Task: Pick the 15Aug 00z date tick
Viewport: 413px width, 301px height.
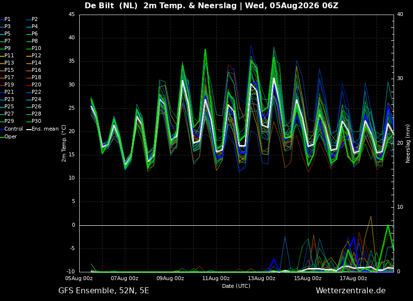Action: pos(308,278)
